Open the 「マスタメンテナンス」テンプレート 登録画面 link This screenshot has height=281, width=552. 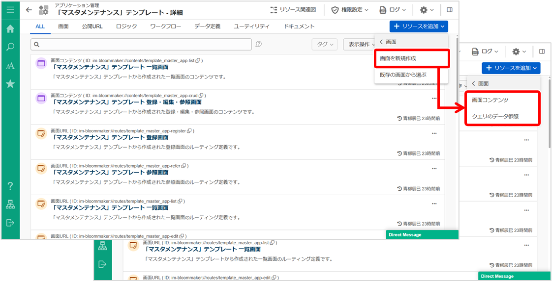tap(111, 137)
